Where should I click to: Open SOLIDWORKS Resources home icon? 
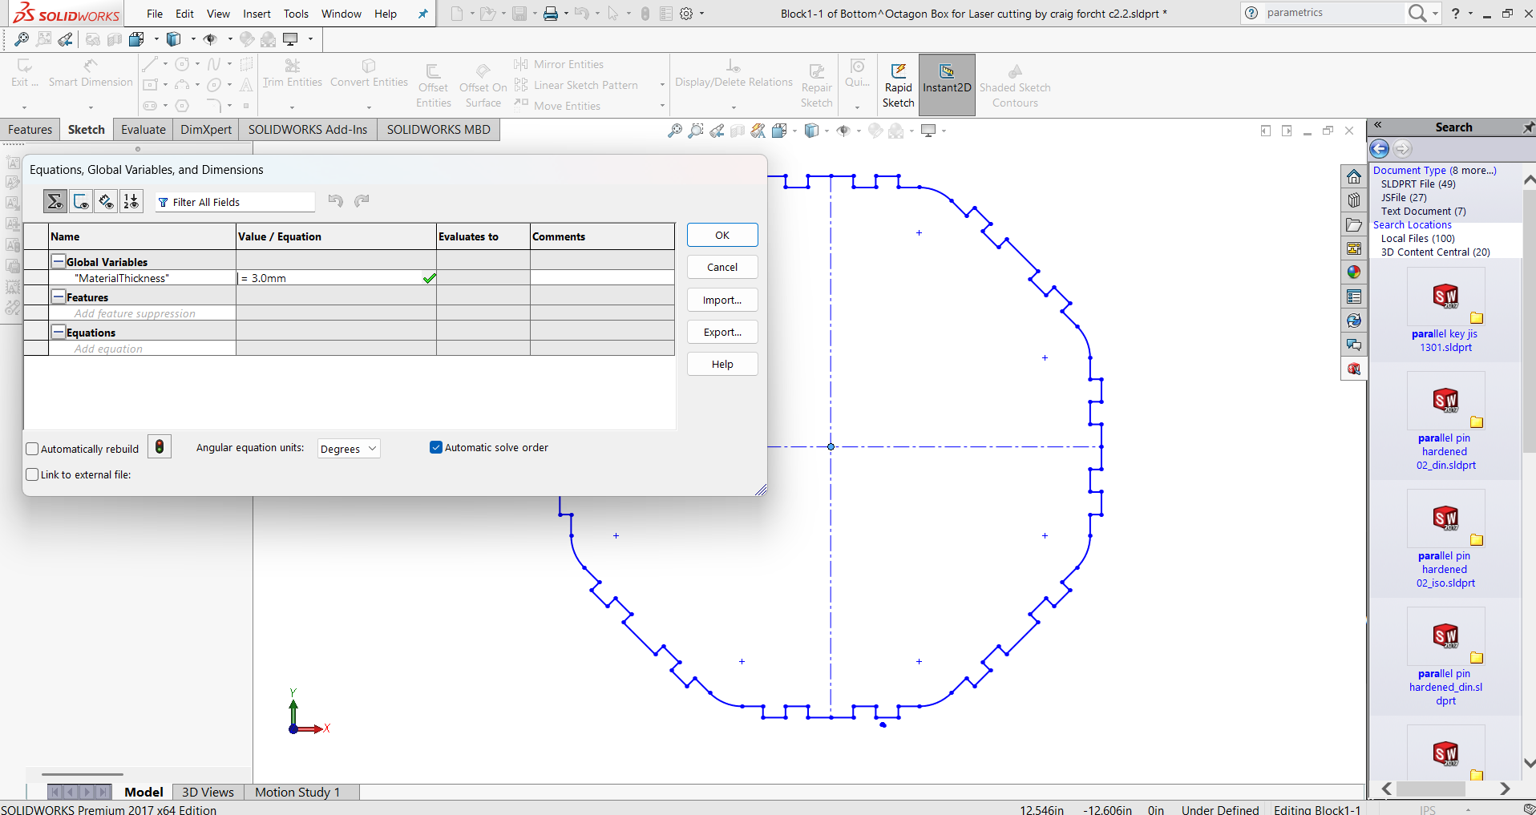pos(1354,176)
